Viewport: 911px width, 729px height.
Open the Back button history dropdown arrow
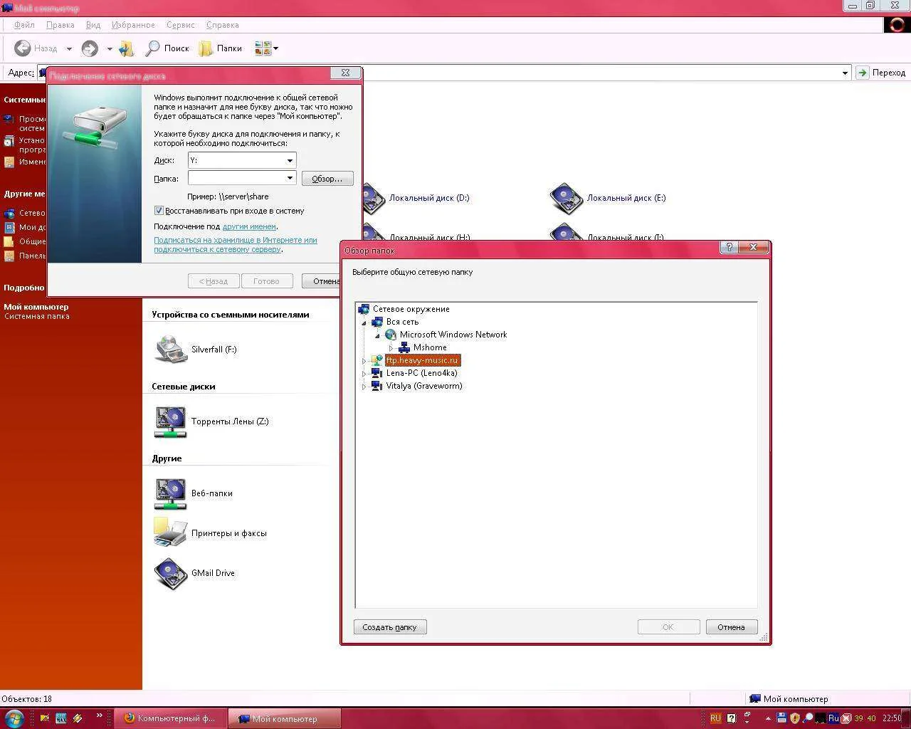pyautogui.click(x=69, y=49)
